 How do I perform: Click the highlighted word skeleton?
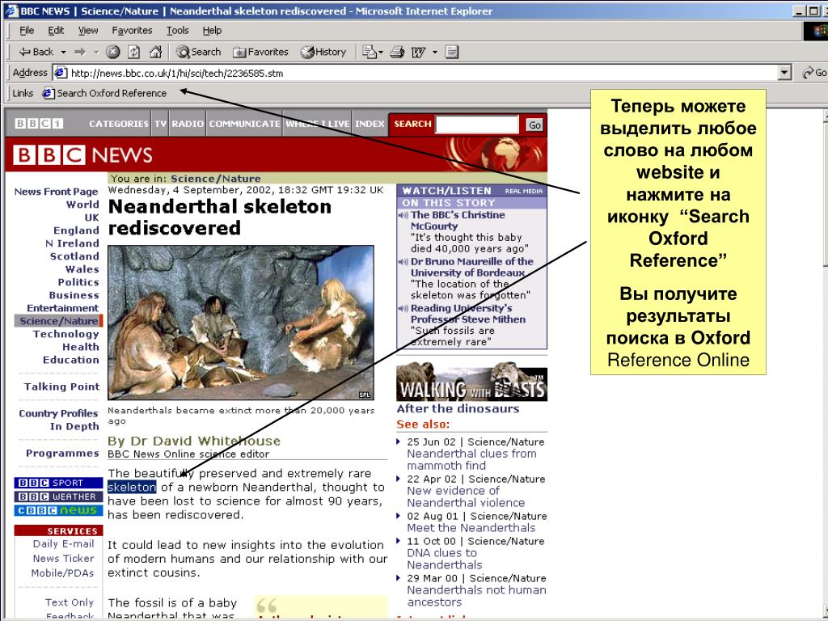click(132, 487)
